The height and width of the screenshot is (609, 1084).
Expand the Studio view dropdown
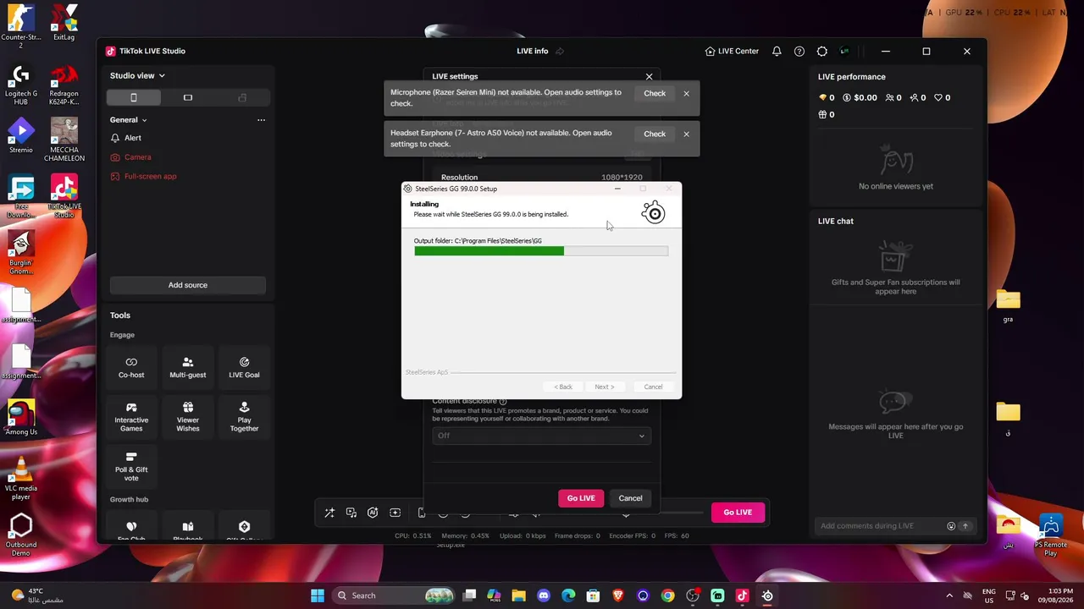click(x=137, y=76)
